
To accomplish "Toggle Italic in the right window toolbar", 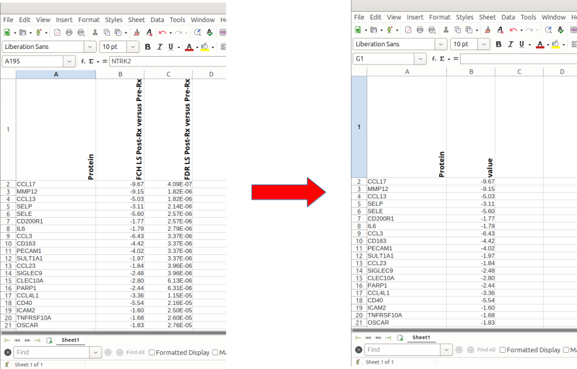I will tap(510, 44).
